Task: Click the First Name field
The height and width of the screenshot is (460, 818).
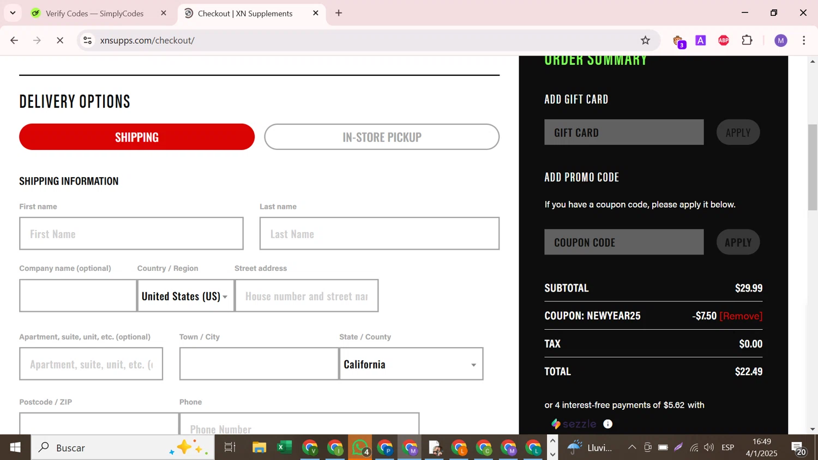Action: tap(131, 234)
